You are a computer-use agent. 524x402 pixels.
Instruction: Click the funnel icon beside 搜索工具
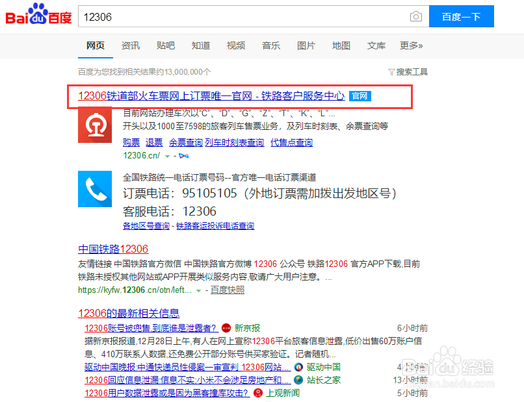(x=391, y=71)
